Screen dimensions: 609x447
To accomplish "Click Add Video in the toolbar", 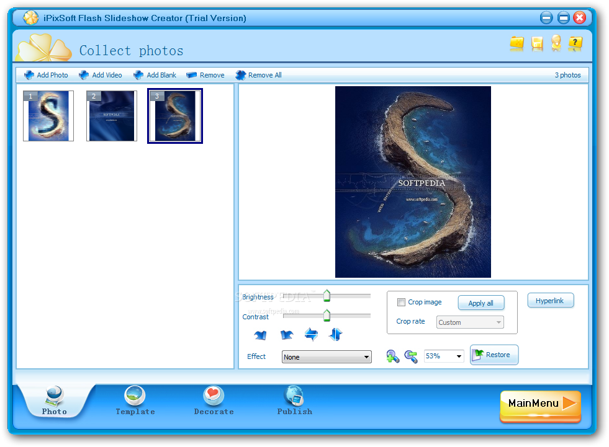I will click(x=100, y=75).
